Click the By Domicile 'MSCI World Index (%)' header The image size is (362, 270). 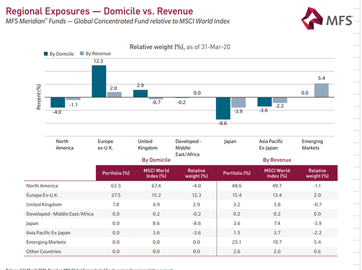pos(156,173)
